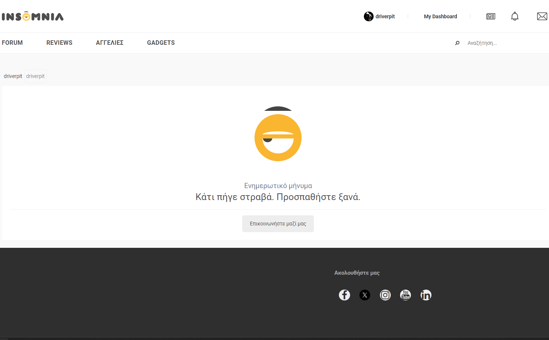Viewport: 549px width, 340px height.
Task: Open the driverpit username link in header
Action: click(385, 16)
